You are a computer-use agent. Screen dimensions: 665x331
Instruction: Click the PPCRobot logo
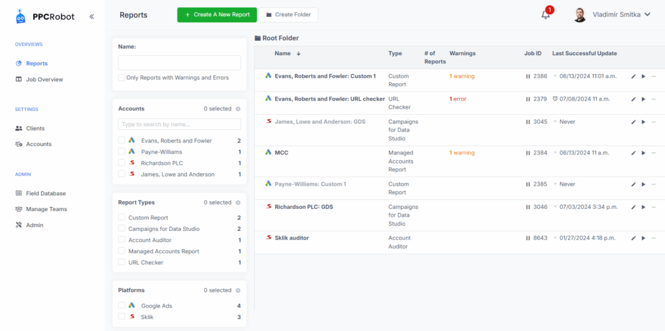[x=45, y=16]
